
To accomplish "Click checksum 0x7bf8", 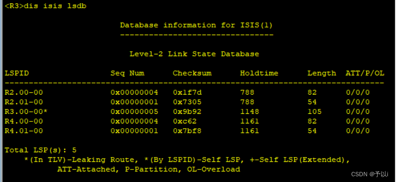I will [x=187, y=131].
